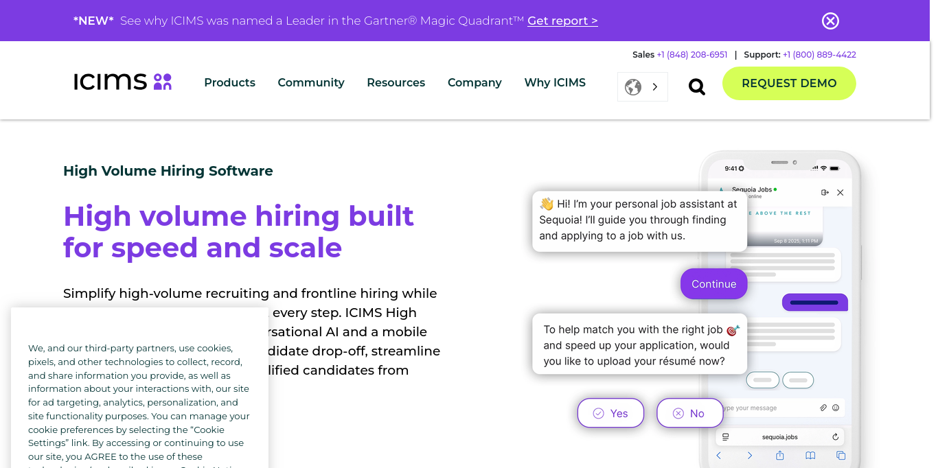Click the reload icon beside sequoia.jobs
Screen dimensions: 938x468
(836, 437)
